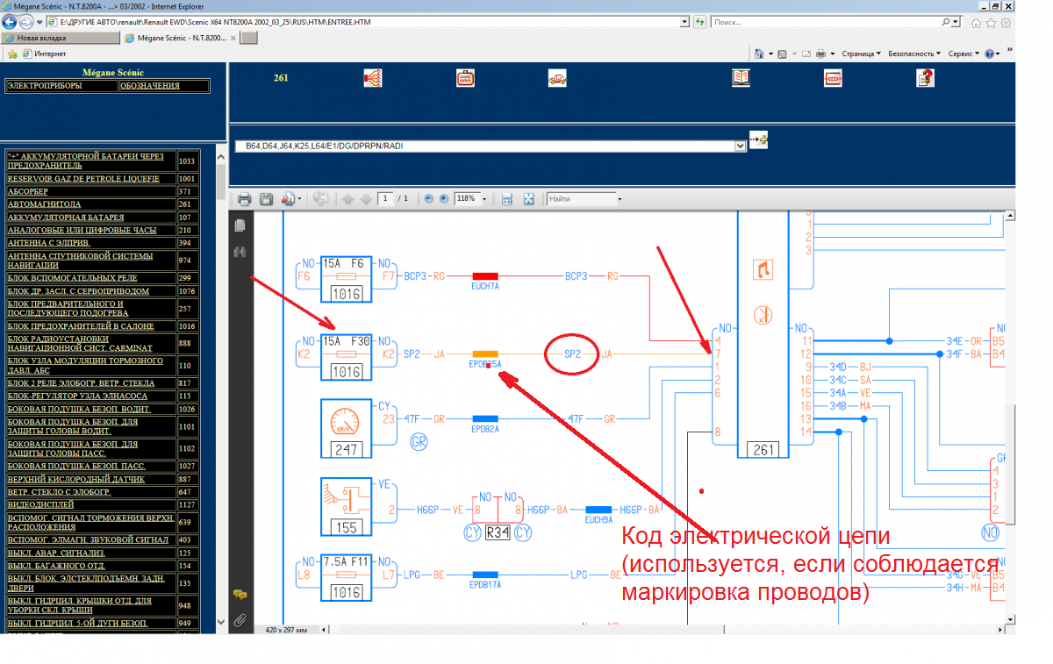Expand the PDF share tool dropdown arrow

pos(299,199)
